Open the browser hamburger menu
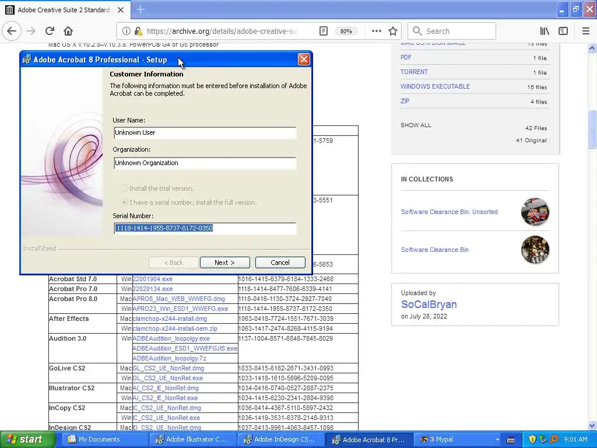This screenshot has width=597, height=448. 586,31
